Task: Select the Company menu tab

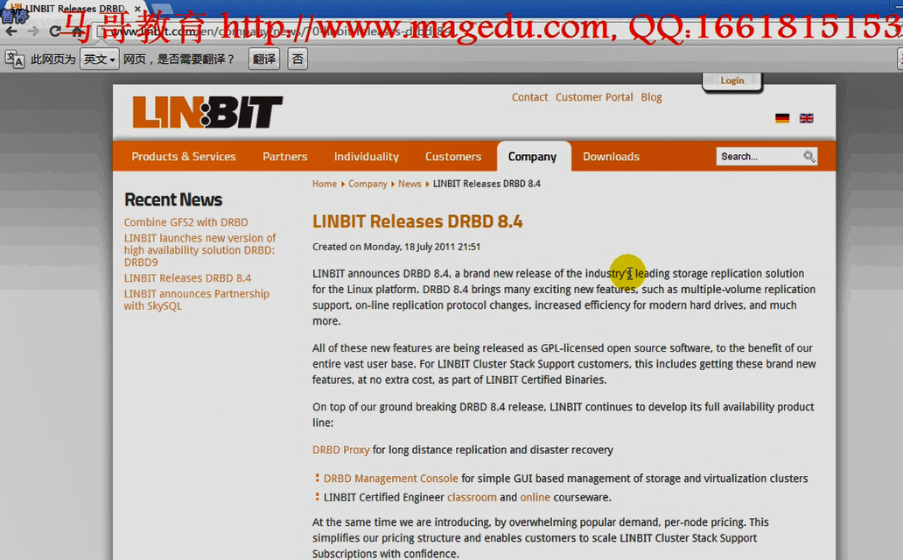Action: click(x=533, y=157)
